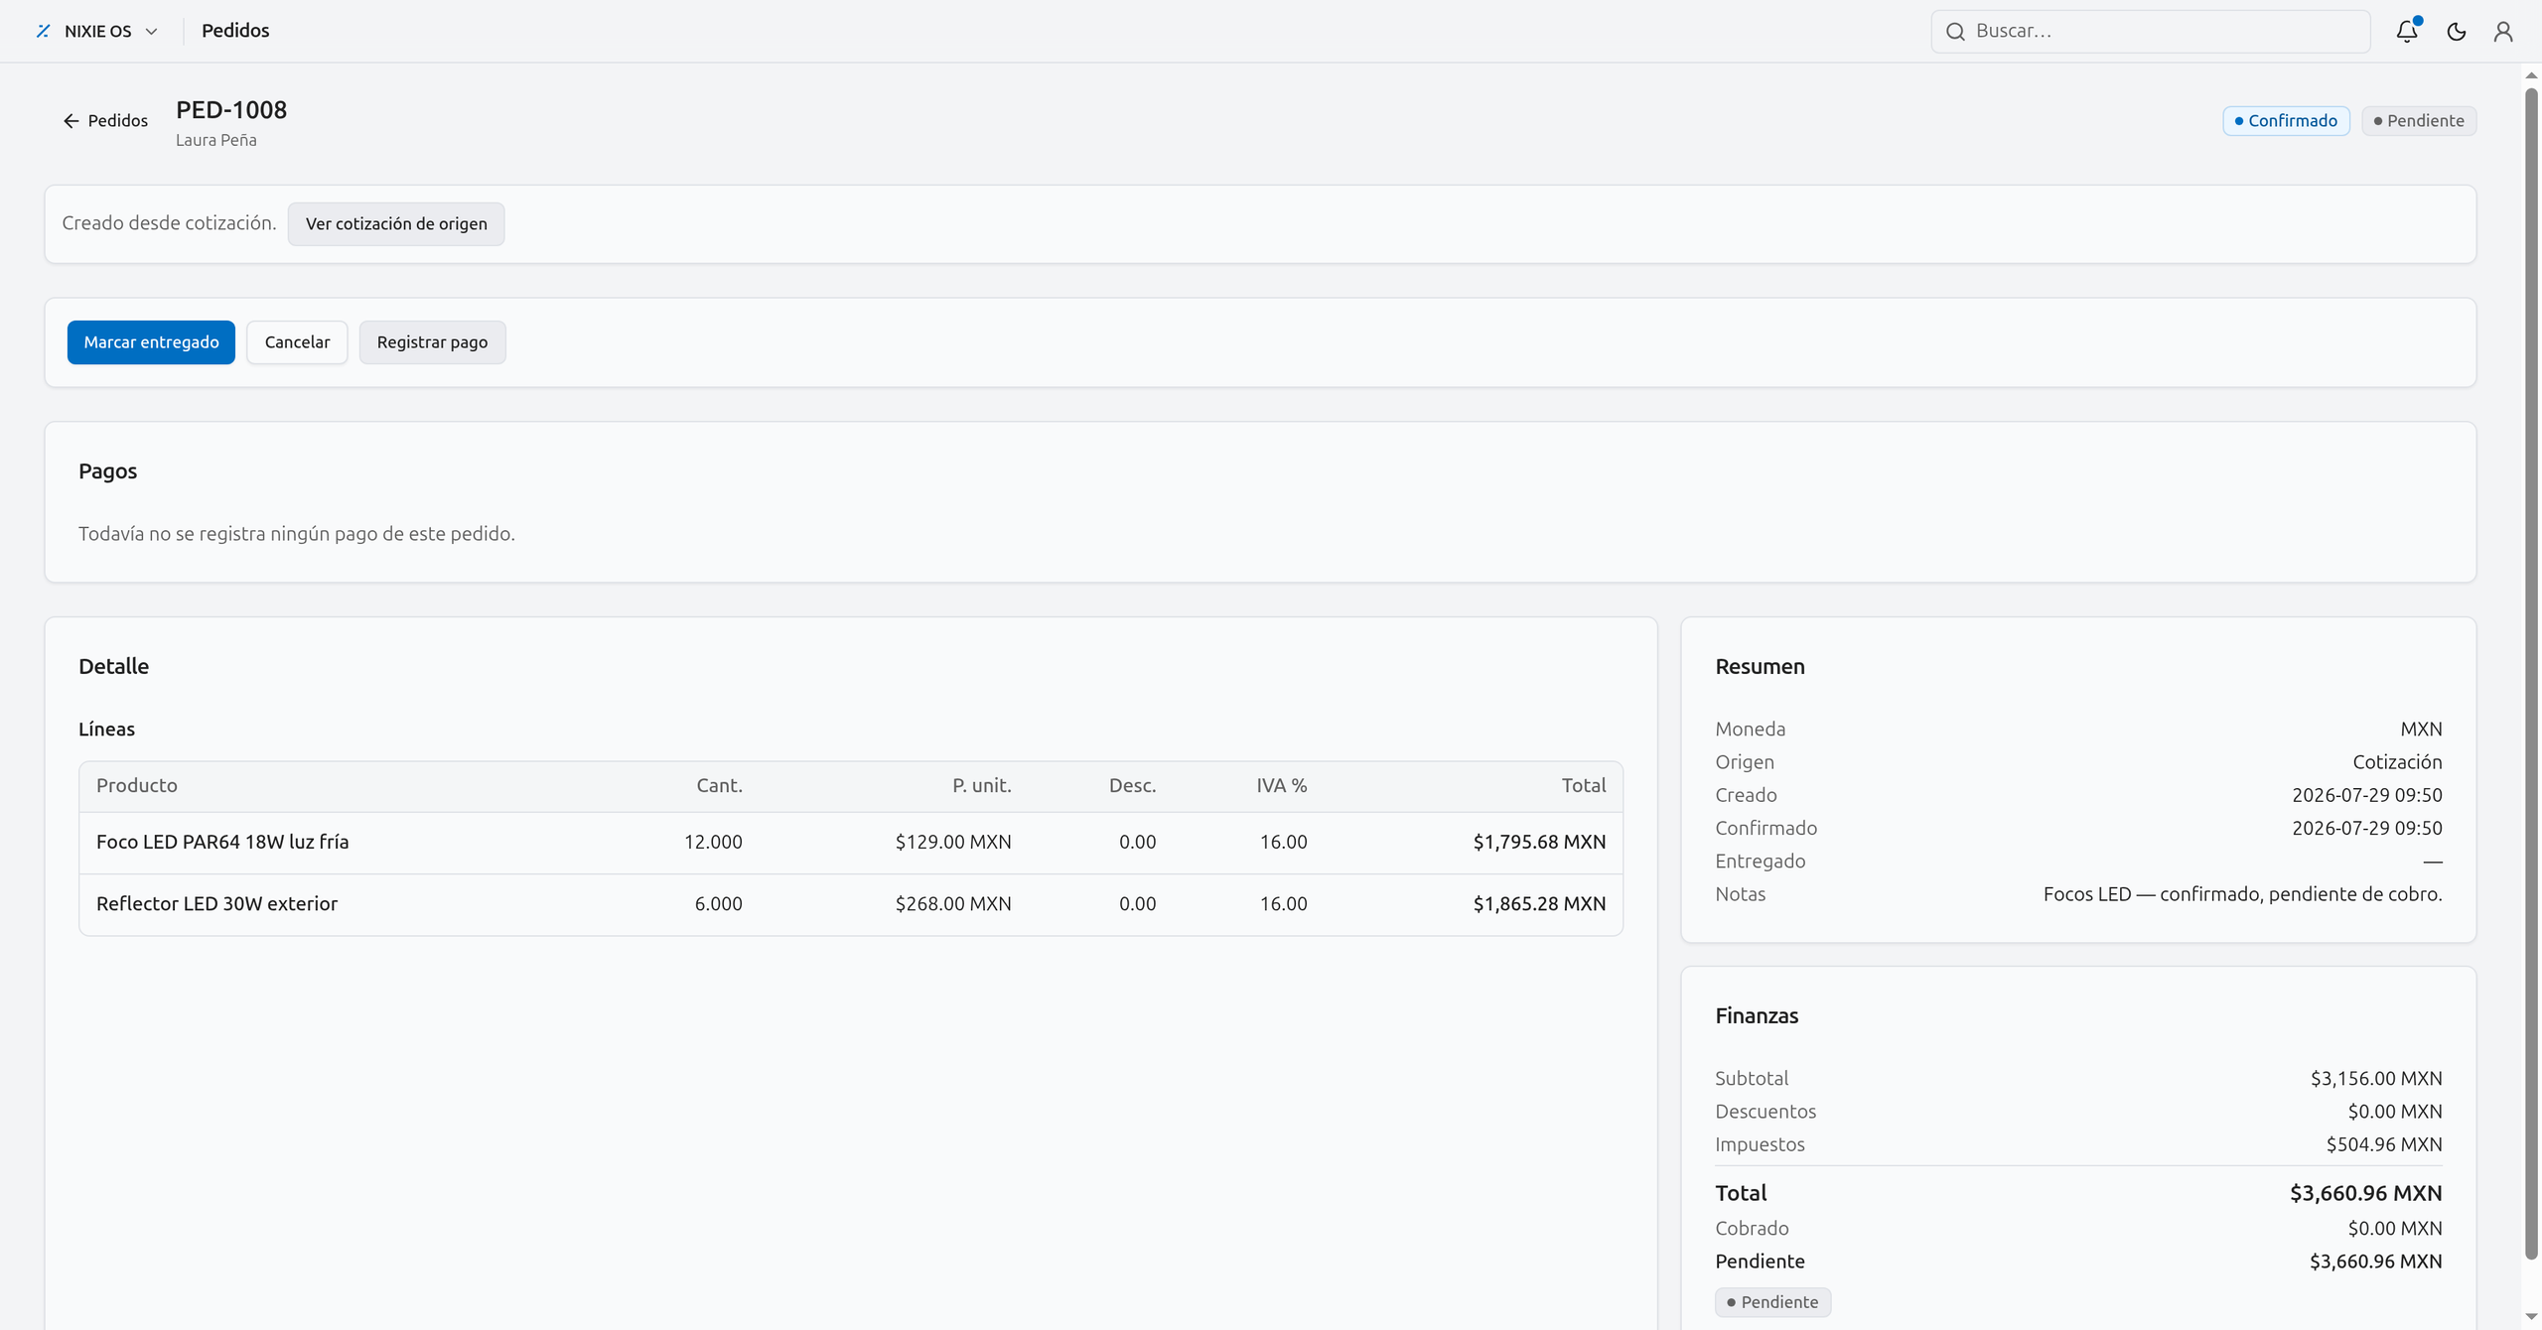The height and width of the screenshot is (1330, 2542).
Task: Click the Pendiente badge under Finanzas
Action: (x=1772, y=1301)
